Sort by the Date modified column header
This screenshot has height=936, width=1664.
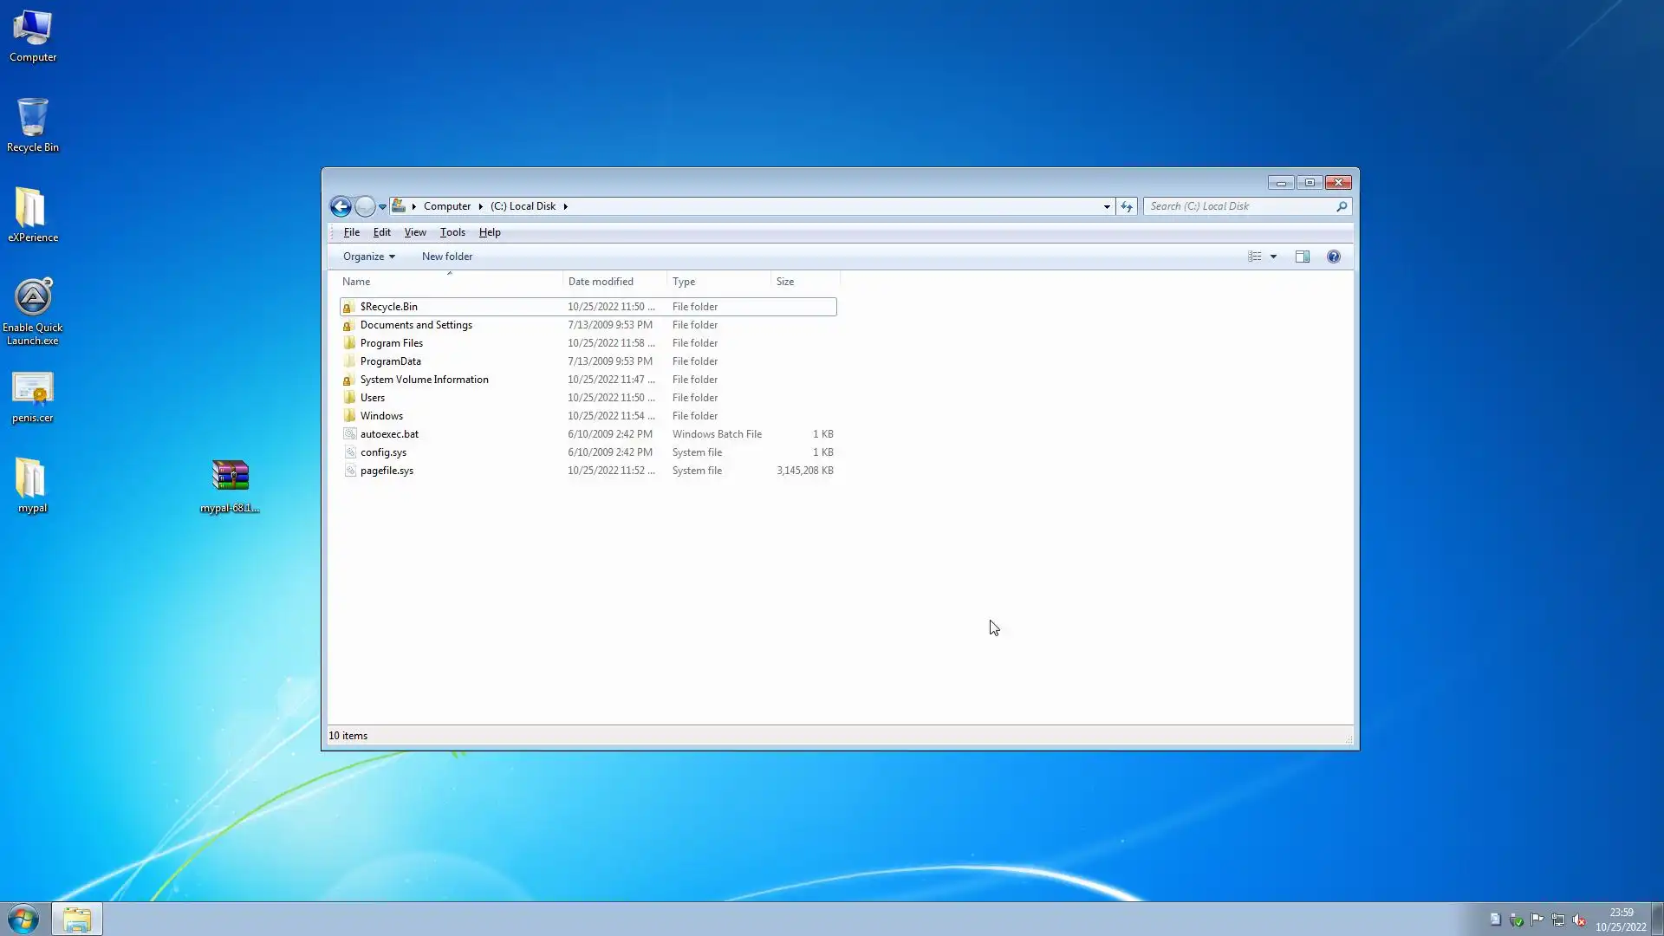[x=601, y=282]
